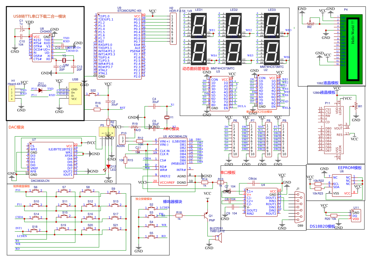The image size is (371, 262).
Task: Click the H1 Heard-4X1 header block
Action: (11, 93)
